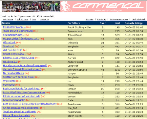Image resolution: width=147 pixels, height=119 pixels.
Task: Click the [Ny] marker beside GT idrive 3.0
Action: (20, 62)
